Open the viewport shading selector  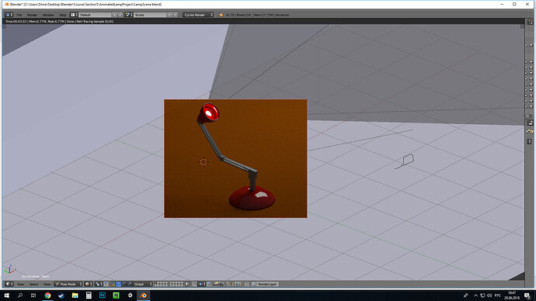point(89,284)
